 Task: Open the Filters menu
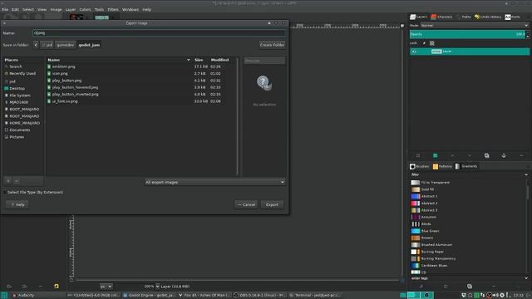click(113, 9)
